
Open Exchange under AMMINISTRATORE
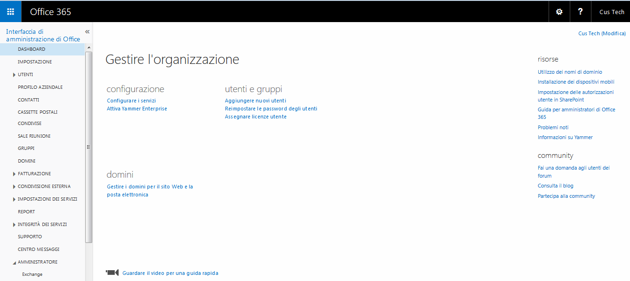(x=32, y=274)
